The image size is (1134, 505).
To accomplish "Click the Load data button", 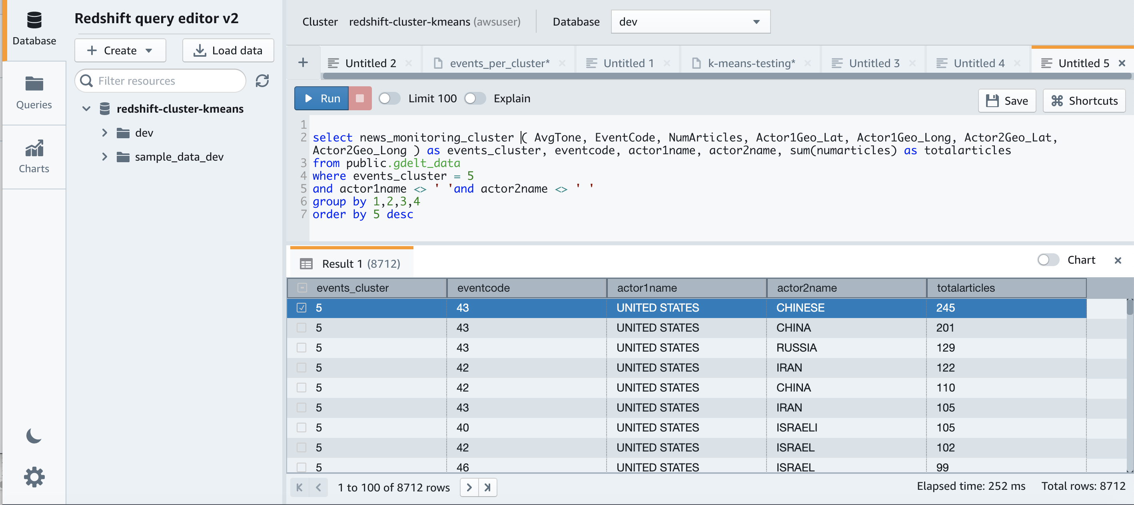I will point(228,51).
